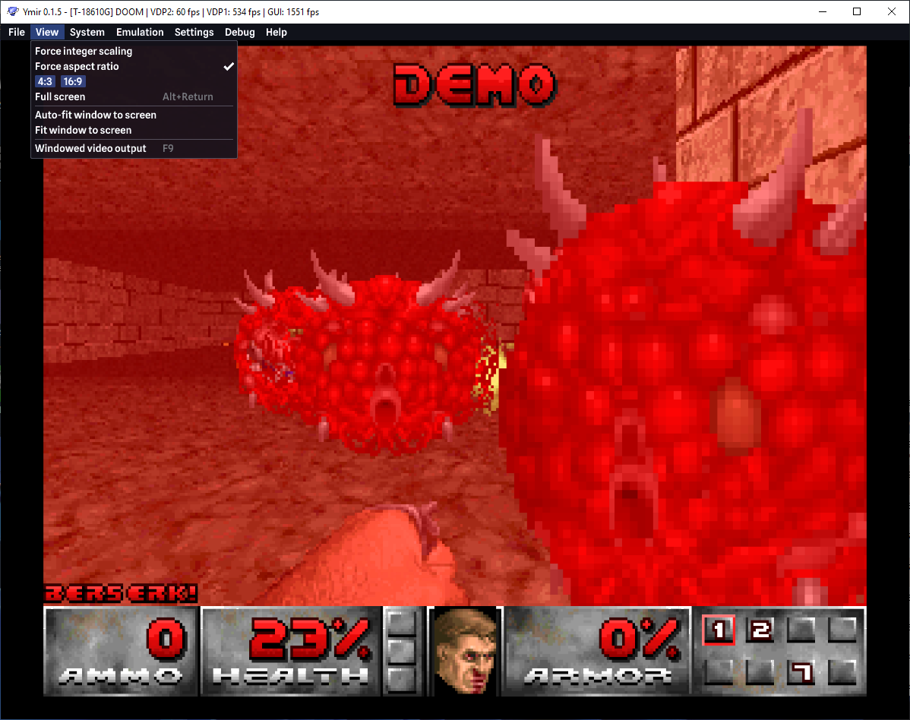Close the open View menu
The width and height of the screenshot is (910, 720).
[x=46, y=32]
